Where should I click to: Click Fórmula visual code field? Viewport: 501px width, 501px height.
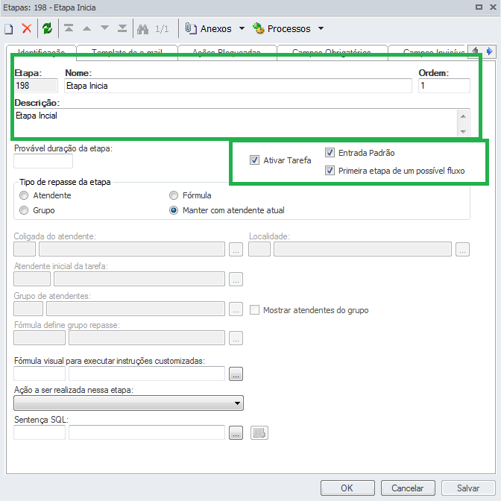40,374
